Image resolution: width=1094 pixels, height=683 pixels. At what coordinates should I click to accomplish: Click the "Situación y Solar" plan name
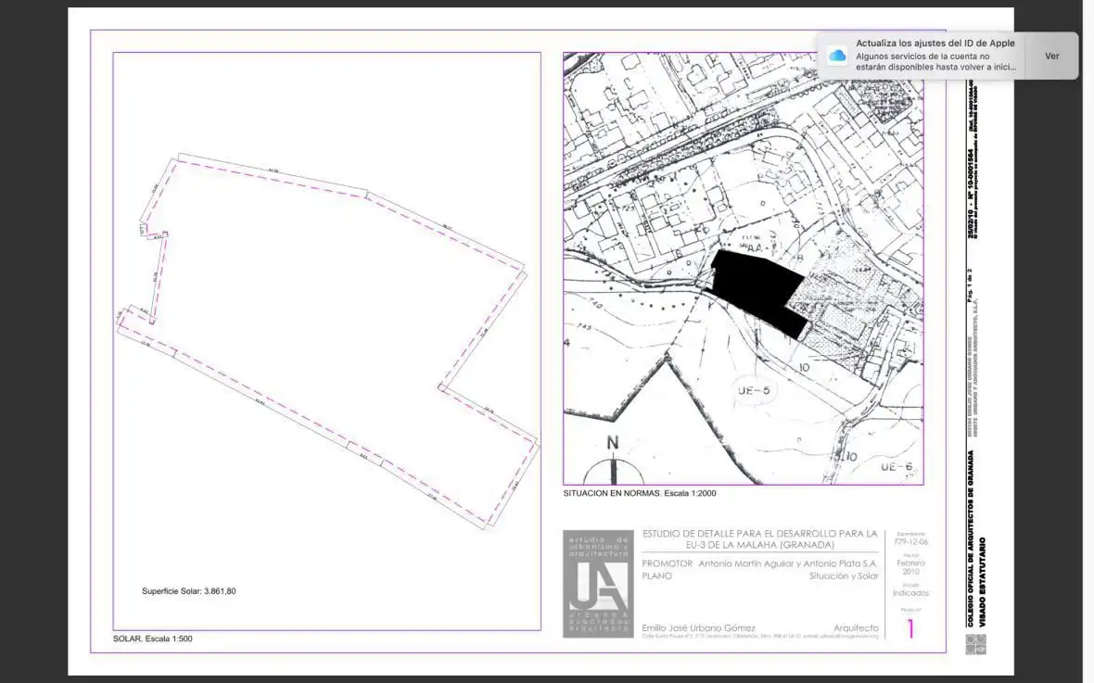click(x=844, y=576)
